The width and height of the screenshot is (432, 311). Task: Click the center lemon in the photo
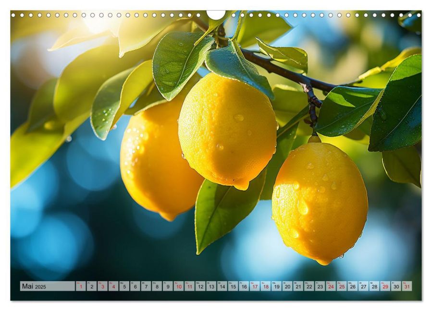227,132
